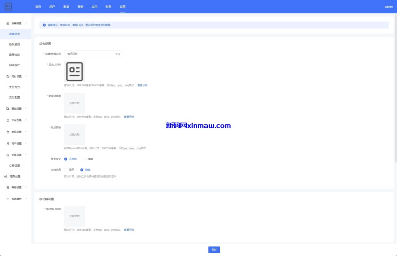Select the 显示 radio for 文档信息

pos(66,170)
